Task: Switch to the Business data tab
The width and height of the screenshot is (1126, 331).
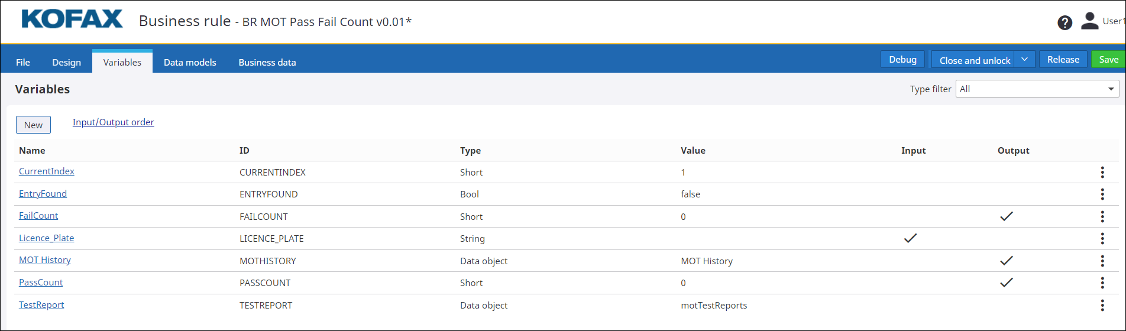Action: (267, 62)
